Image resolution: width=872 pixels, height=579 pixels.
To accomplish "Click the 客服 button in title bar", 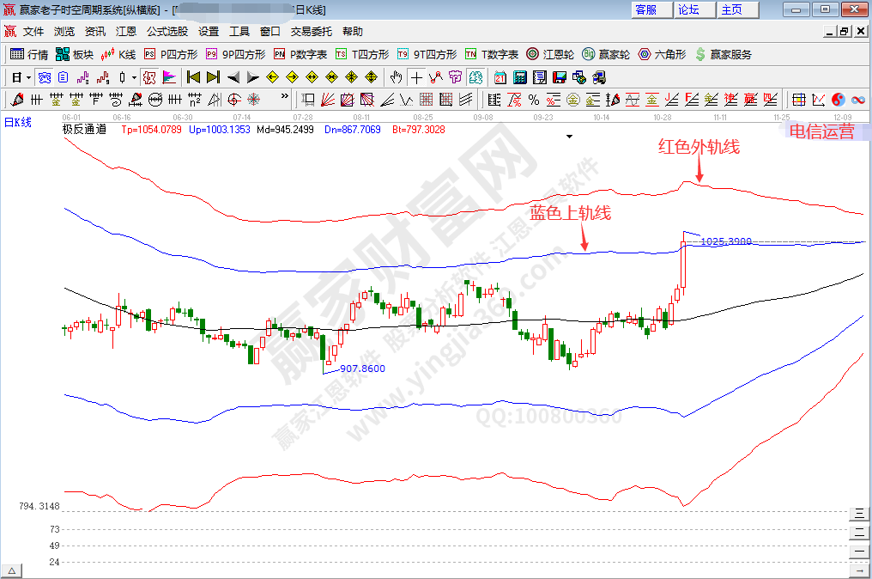I will click(646, 9).
